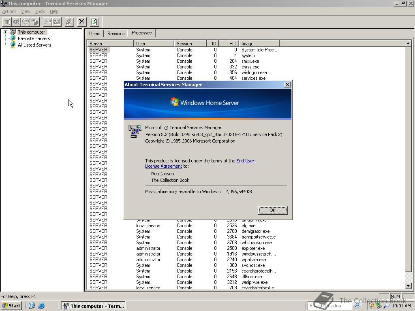Click the Disconnect session toolbar icon

(x=16, y=22)
